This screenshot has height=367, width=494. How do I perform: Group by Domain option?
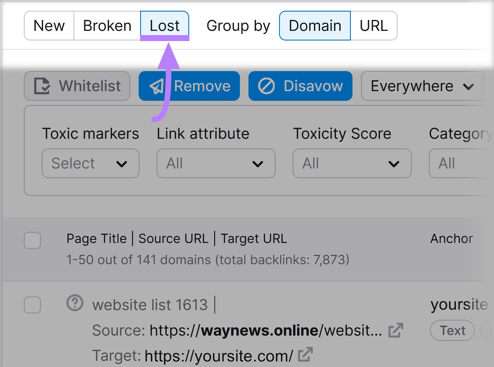pyautogui.click(x=315, y=26)
